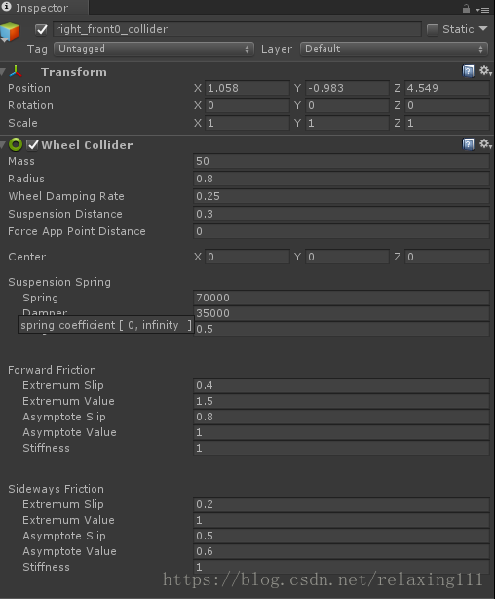Open Wheel Collider help reference

[x=469, y=144]
